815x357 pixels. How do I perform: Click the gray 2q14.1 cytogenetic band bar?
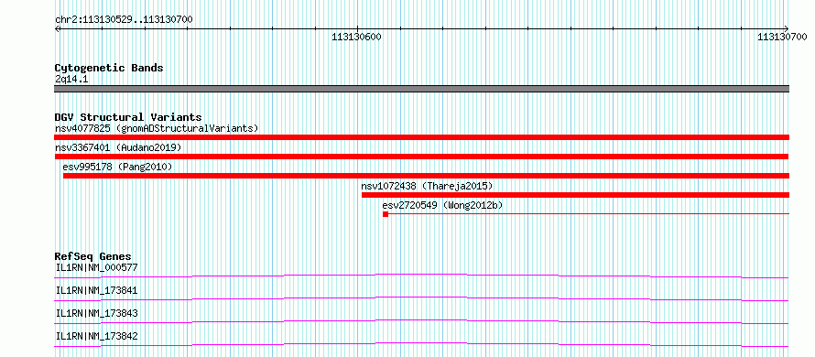(x=421, y=89)
